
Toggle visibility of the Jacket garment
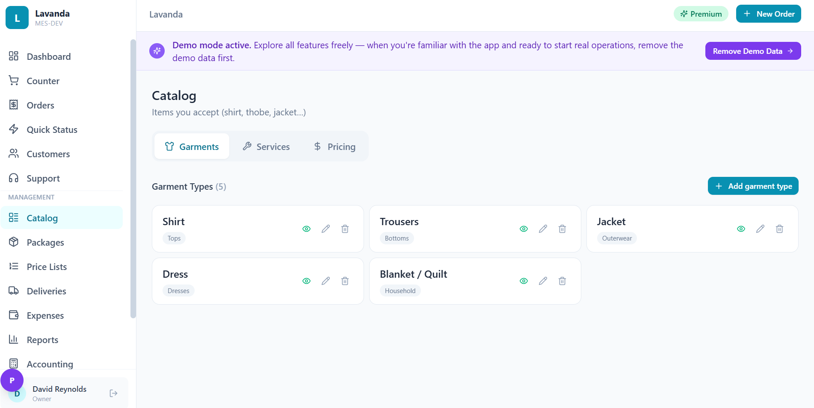[741, 229]
